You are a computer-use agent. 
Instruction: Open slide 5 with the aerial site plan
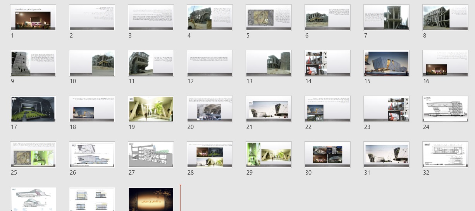click(x=268, y=17)
